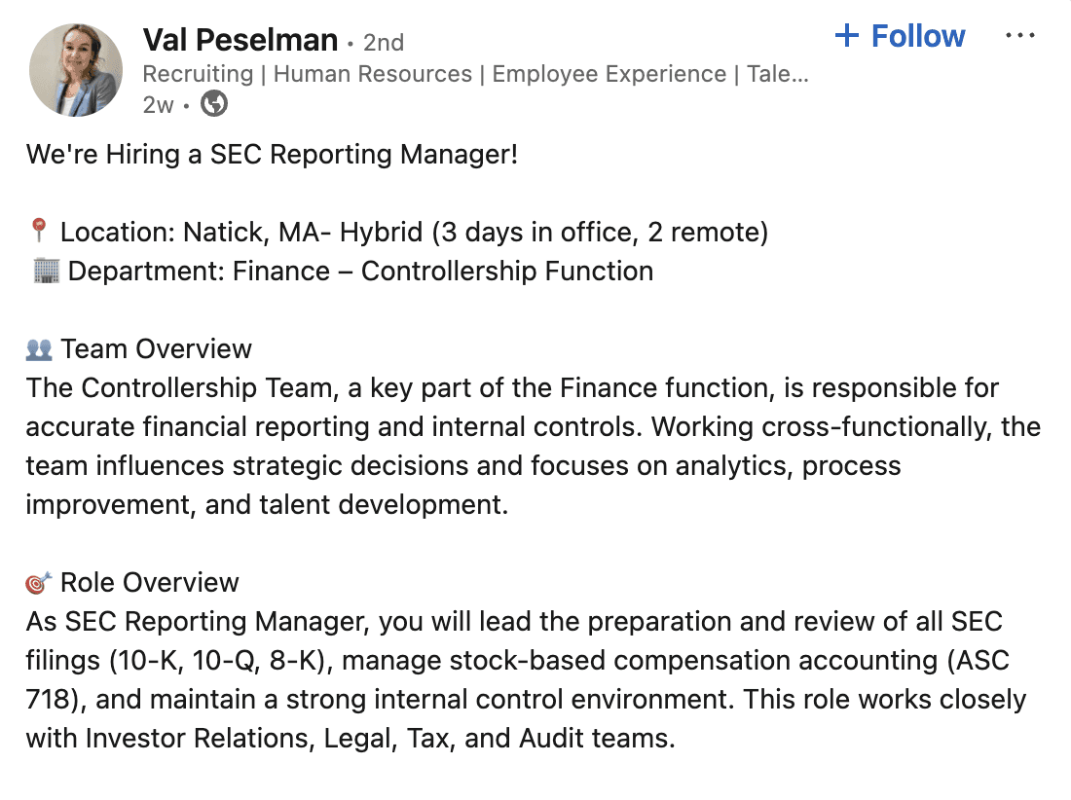Open the three-dot post options menu
The image size is (1071, 800).
point(1019,35)
